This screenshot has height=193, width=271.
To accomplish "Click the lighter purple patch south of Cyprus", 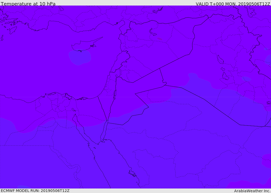I will coord(80,57).
